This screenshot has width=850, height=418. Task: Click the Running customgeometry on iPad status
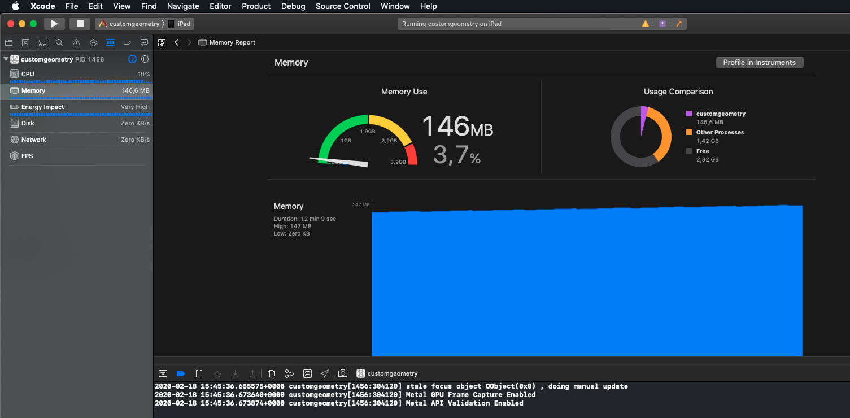click(x=452, y=24)
